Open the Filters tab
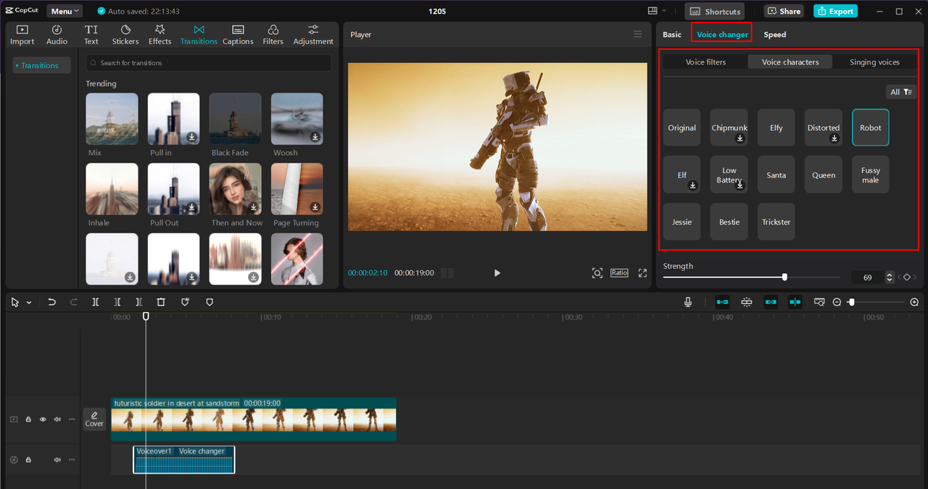The width and height of the screenshot is (928, 489). (273, 35)
